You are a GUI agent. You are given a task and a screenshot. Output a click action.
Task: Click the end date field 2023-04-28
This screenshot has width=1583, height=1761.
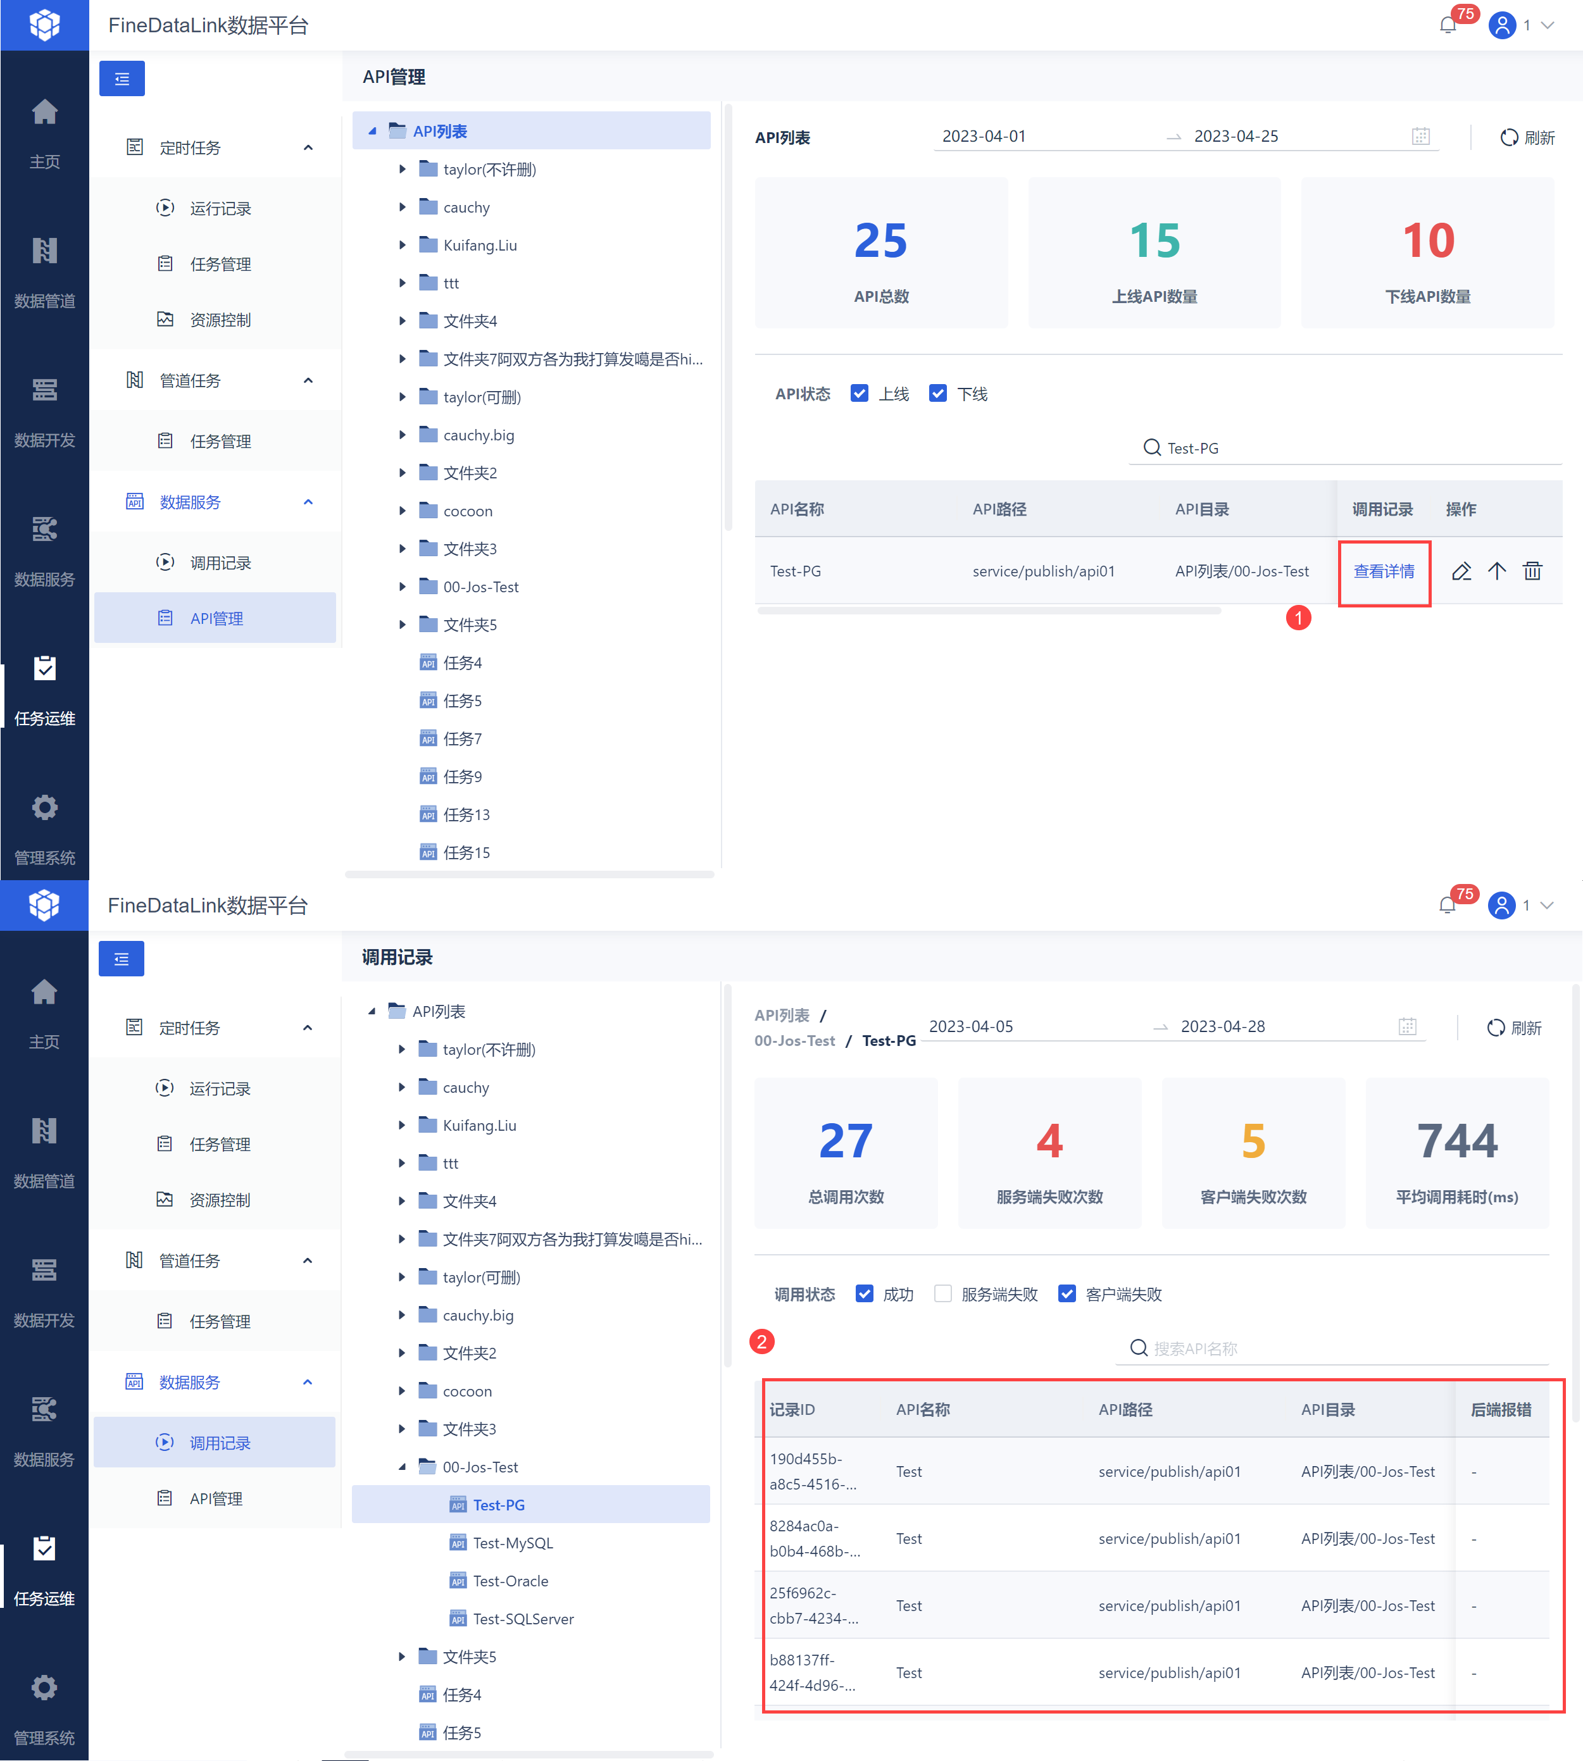pyautogui.click(x=1223, y=1026)
